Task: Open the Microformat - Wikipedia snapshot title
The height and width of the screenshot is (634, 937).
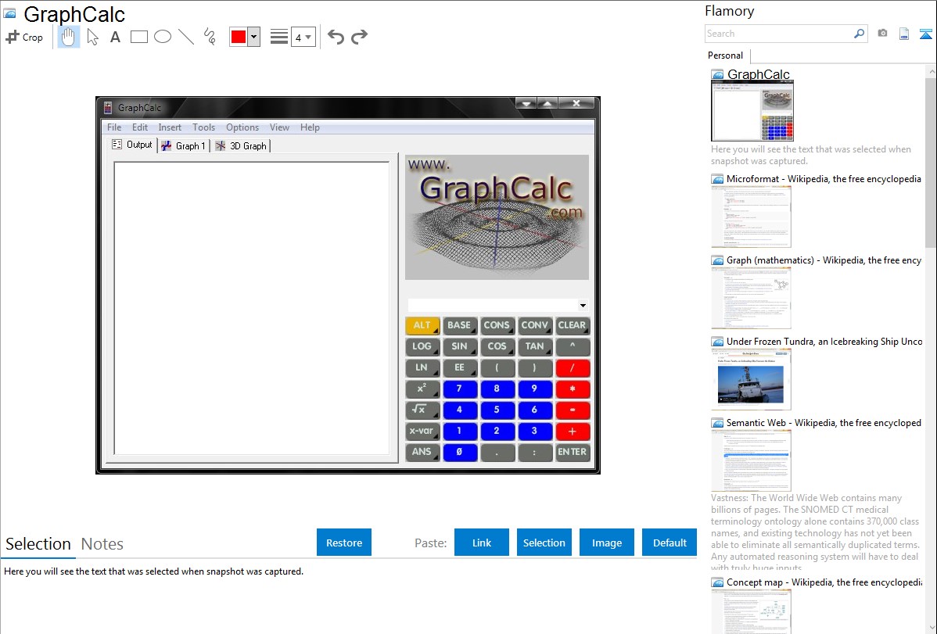Action: 824,179
